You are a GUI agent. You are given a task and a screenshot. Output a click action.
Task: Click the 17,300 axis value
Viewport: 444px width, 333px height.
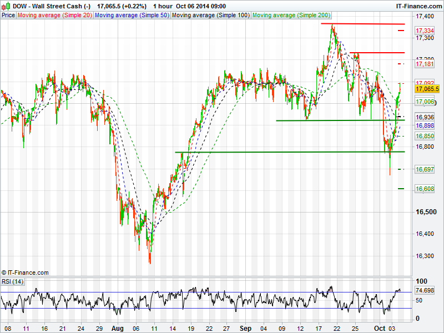click(x=425, y=38)
